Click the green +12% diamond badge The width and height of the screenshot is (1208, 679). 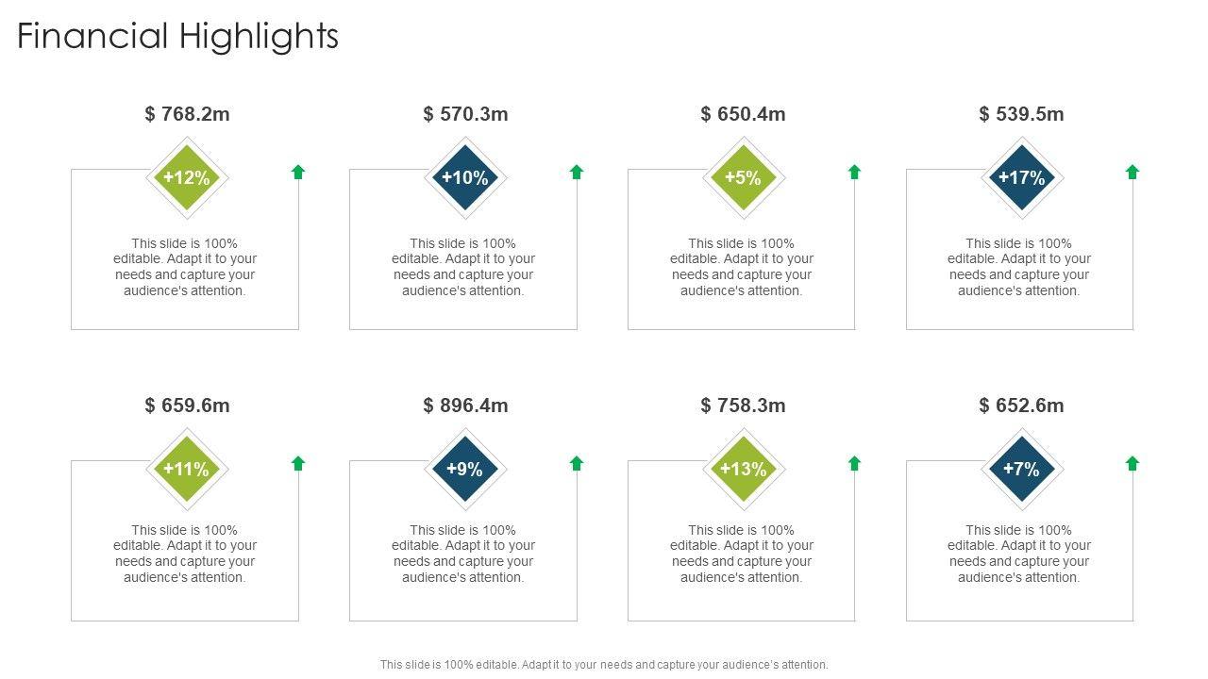(x=187, y=177)
